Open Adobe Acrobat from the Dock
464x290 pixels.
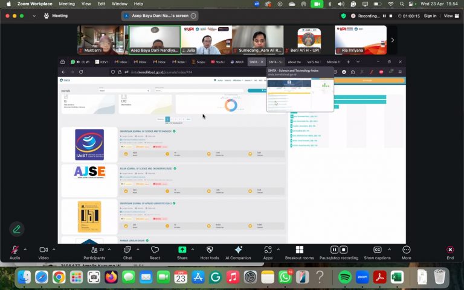pyautogui.click(x=379, y=277)
